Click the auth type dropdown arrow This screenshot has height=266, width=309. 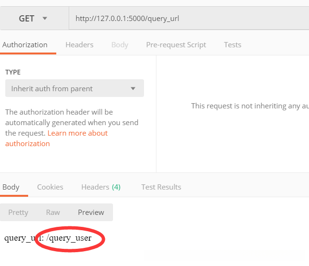pos(133,88)
